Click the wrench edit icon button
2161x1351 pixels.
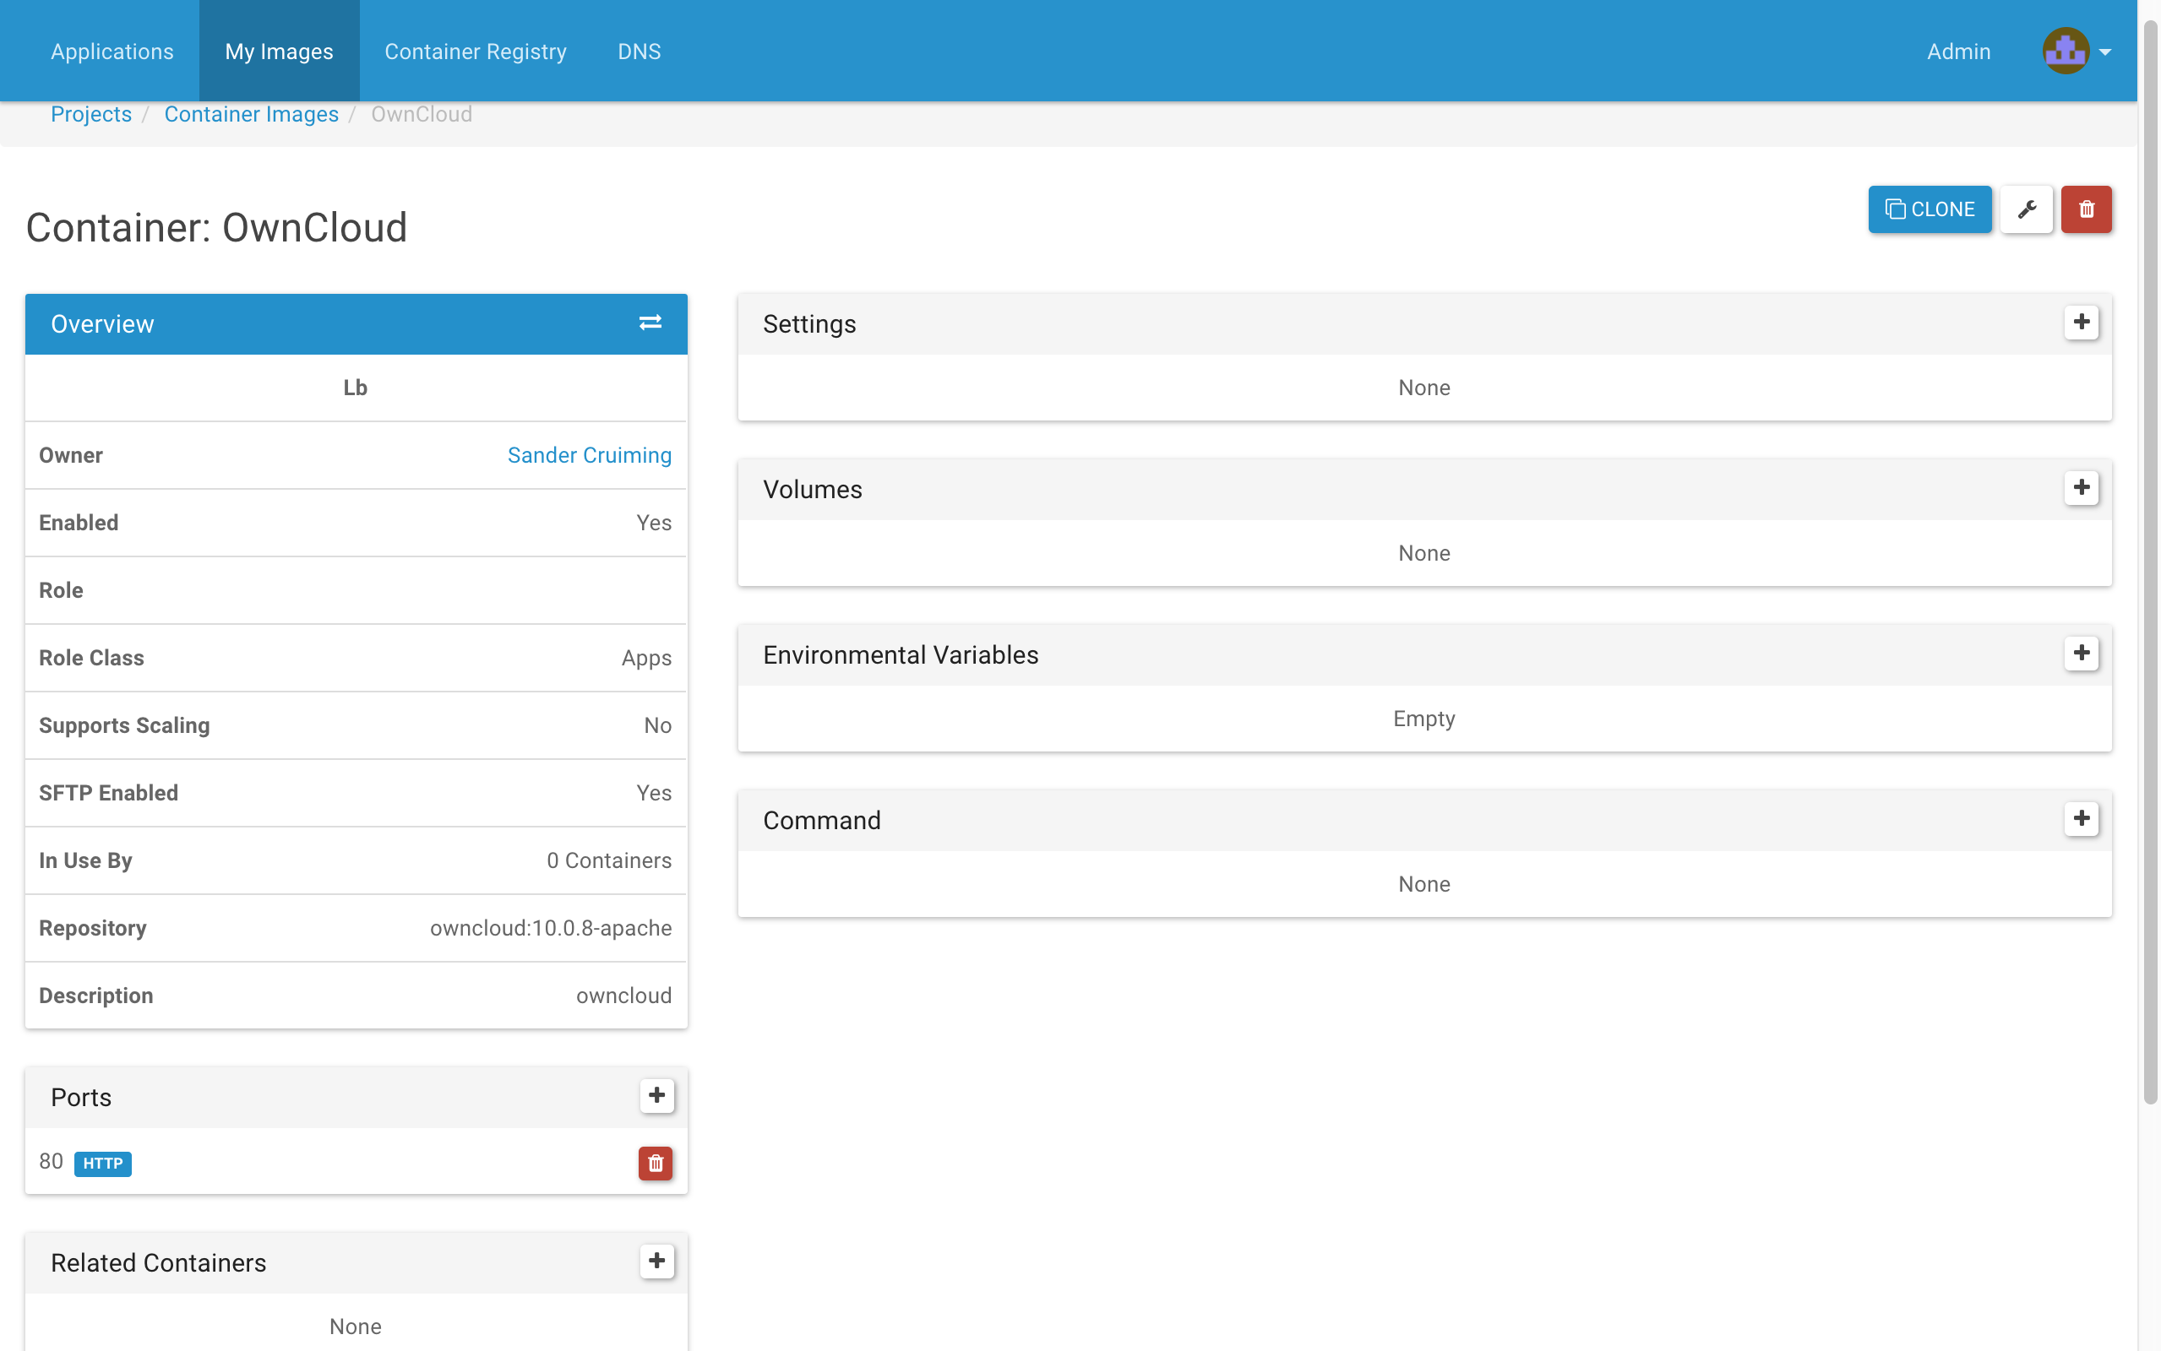[x=2025, y=209]
